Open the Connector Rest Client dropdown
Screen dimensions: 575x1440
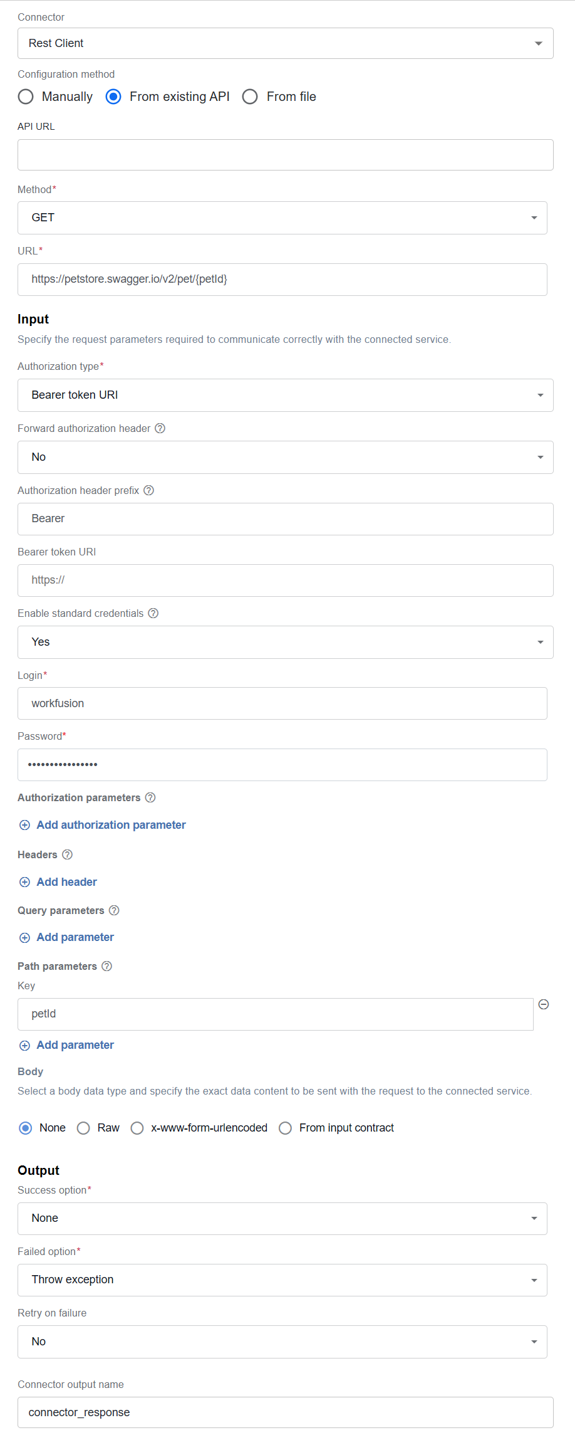click(x=286, y=43)
